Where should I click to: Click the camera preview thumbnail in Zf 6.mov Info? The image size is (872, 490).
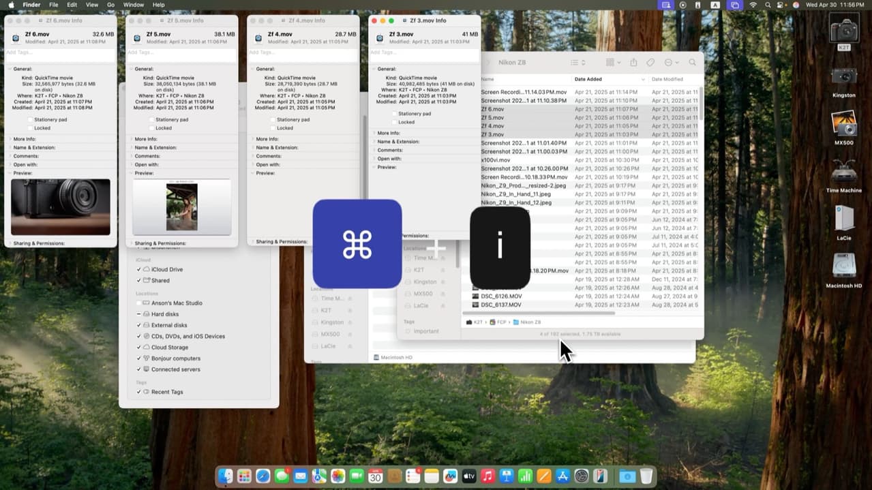61,207
